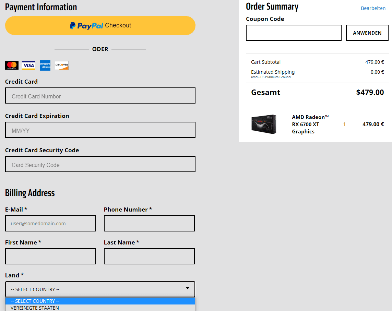The height and width of the screenshot is (311, 392).
Task: Click the Mastercard logo icon
Action: click(12, 65)
